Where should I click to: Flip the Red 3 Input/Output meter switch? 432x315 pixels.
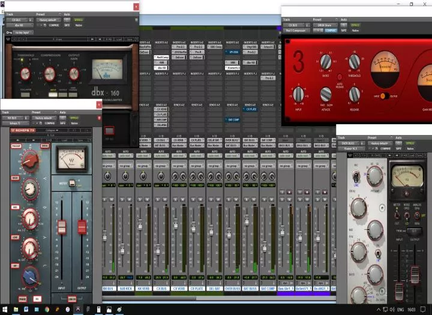[385, 96]
